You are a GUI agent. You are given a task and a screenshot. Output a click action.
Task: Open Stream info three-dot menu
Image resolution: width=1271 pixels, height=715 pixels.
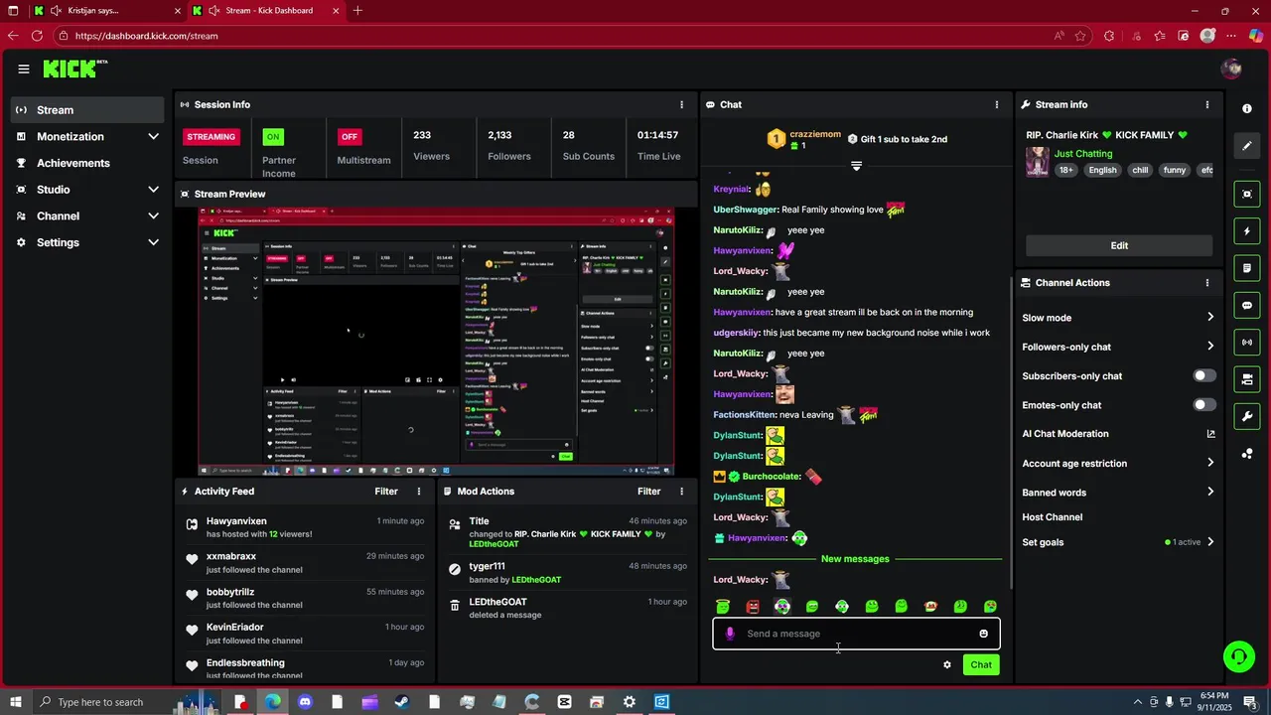click(x=1207, y=104)
